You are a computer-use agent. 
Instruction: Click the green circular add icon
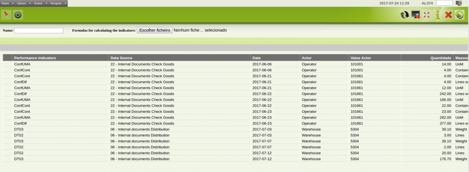pyautogui.click(x=459, y=15)
